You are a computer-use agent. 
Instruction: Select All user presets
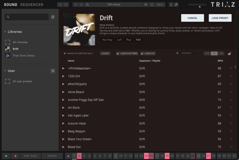pyautogui.click(x=18, y=81)
